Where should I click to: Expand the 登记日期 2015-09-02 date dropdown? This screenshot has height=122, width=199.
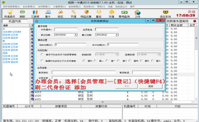click(x=76, y=35)
